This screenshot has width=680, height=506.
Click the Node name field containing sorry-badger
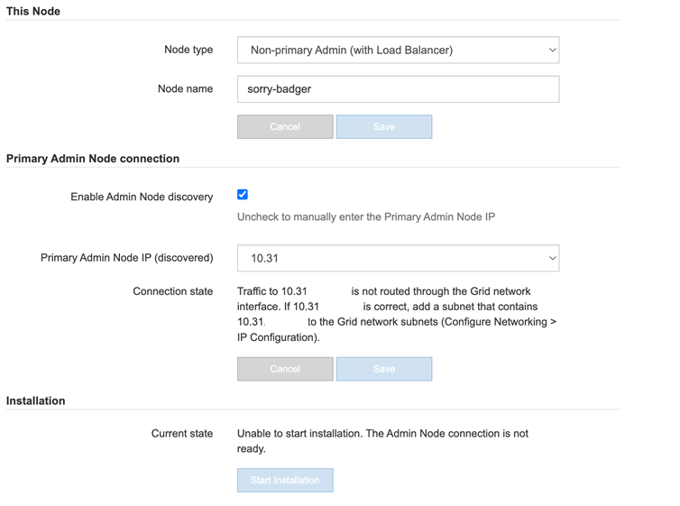tap(398, 89)
